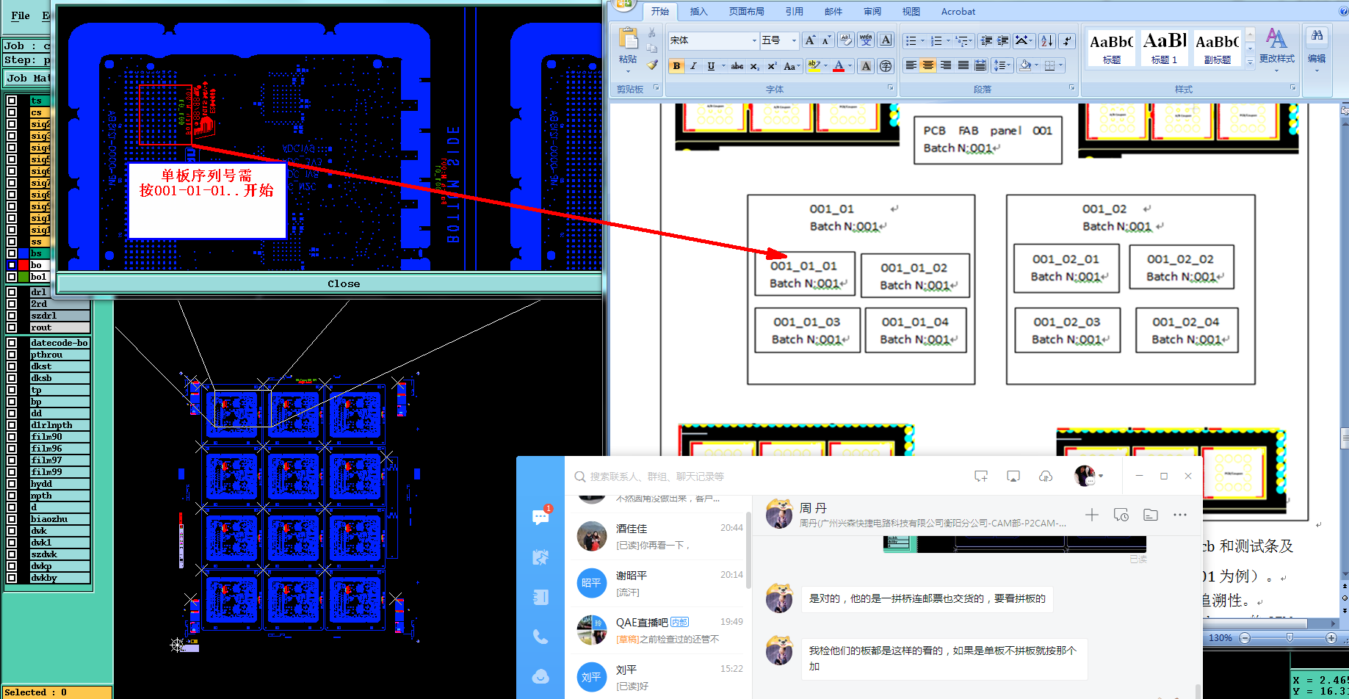
Task: Open the File menu in CAM window
Action: coord(21,15)
